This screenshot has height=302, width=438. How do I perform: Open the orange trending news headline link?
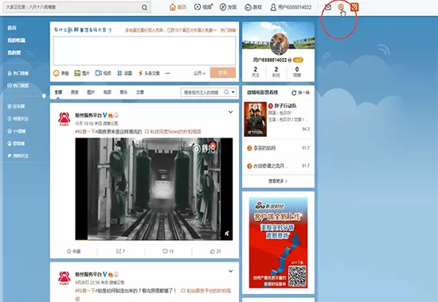[170, 30]
